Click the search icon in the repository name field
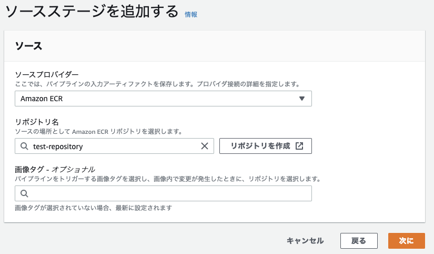 click(x=24, y=146)
